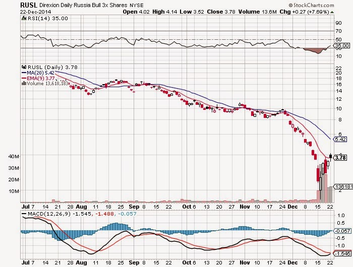Click the 40M volume axis label
This screenshot has height=267, width=353.
(14, 156)
